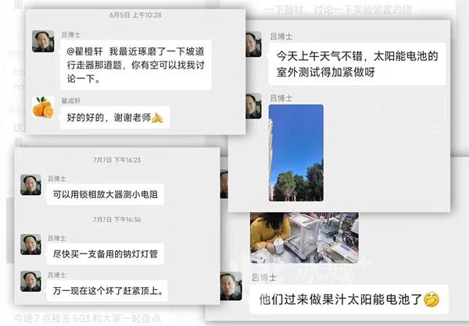The height and width of the screenshot is (326, 469).
Task: Open the lab balance photo message
Action: (x=304, y=238)
